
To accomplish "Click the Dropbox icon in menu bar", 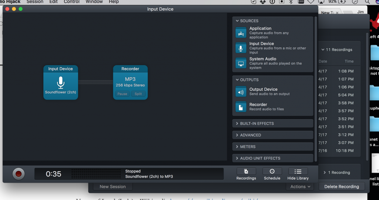I will click(x=263, y=2).
